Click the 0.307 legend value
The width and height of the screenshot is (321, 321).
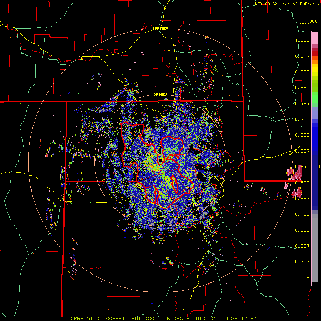point(302,246)
